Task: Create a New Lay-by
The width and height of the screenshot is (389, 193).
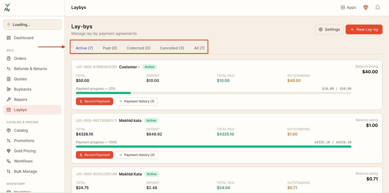Action: (x=364, y=29)
